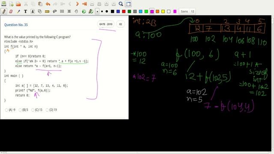Select the Select Rectangle tool
The width and height of the screenshot is (274, 154).
(62, 12)
